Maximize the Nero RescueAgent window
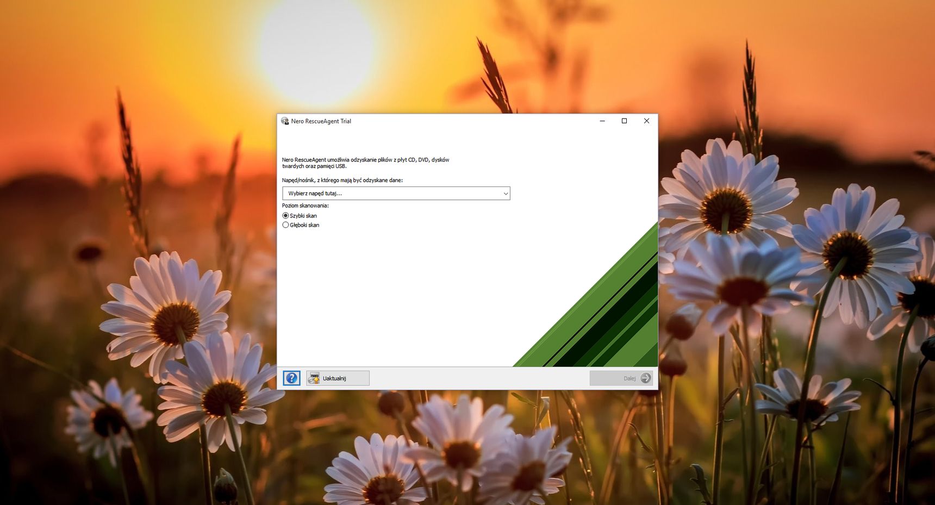 coord(624,121)
